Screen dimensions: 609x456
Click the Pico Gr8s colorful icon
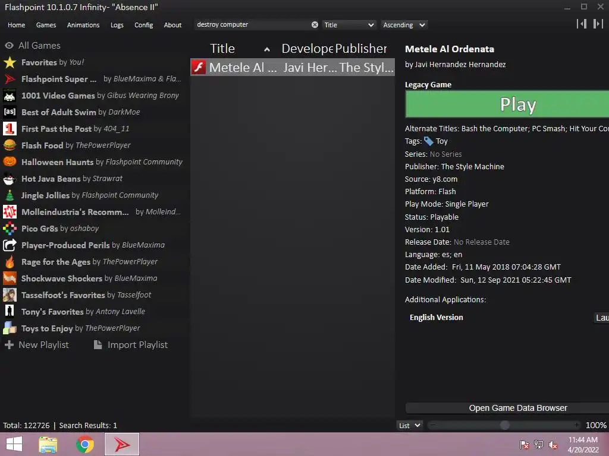coord(10,229)
